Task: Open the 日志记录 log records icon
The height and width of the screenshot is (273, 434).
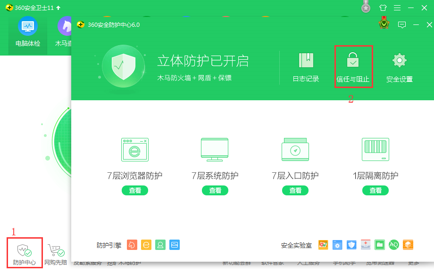Action: [x=306, y=61]
